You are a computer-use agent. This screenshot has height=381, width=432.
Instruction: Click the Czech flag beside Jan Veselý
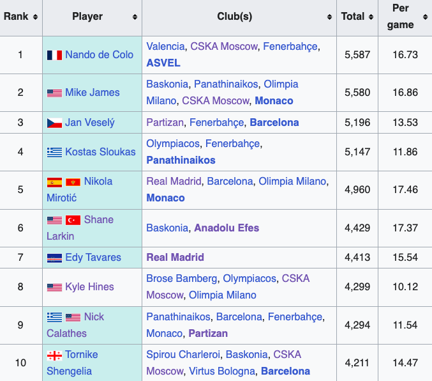pos(54,123)
